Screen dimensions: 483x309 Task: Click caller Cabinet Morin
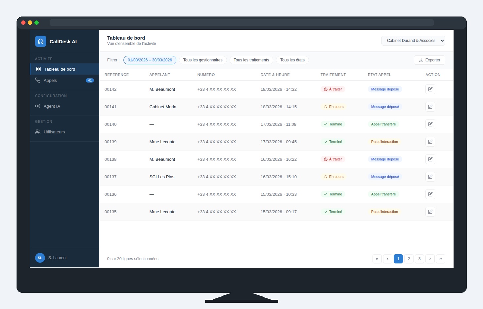pos(163,107)
